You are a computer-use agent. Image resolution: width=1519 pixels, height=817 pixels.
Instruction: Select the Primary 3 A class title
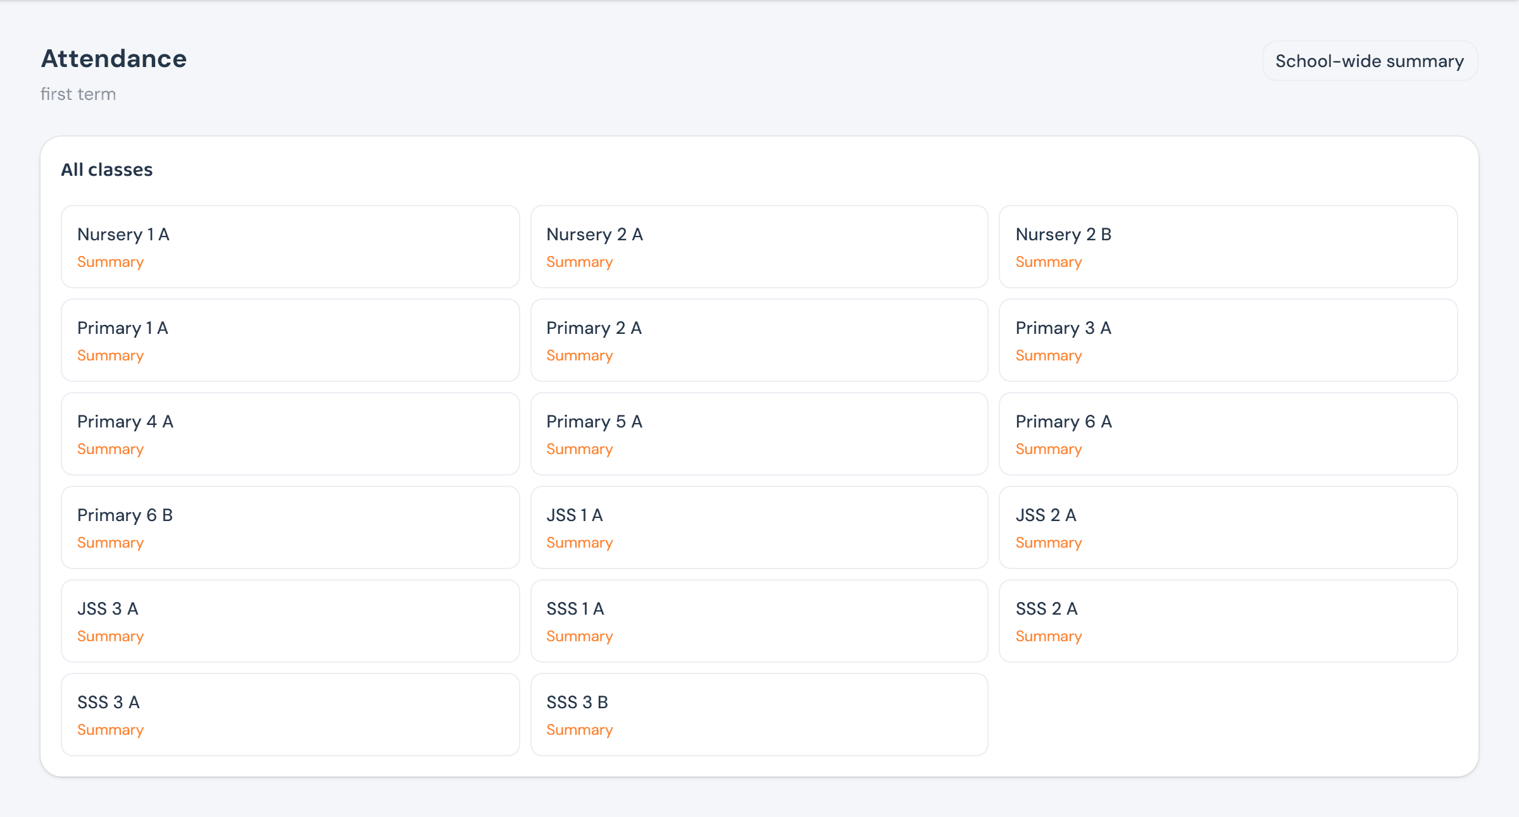pos(1064,328)
